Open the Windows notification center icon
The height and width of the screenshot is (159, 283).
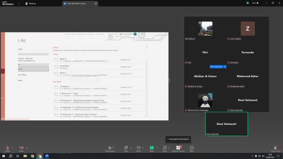pyautogui.click(x=278, y=156)
